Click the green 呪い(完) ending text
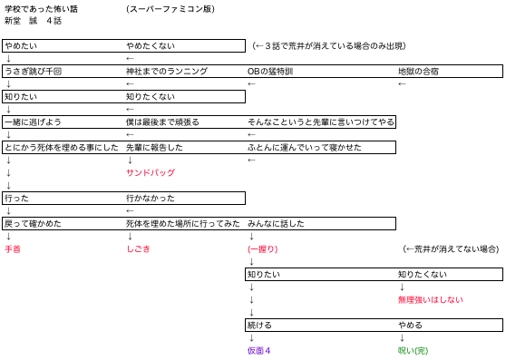 coord(414,351)
